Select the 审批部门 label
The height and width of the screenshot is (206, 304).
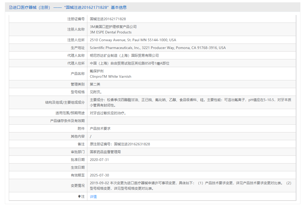(x=78, y=152)
